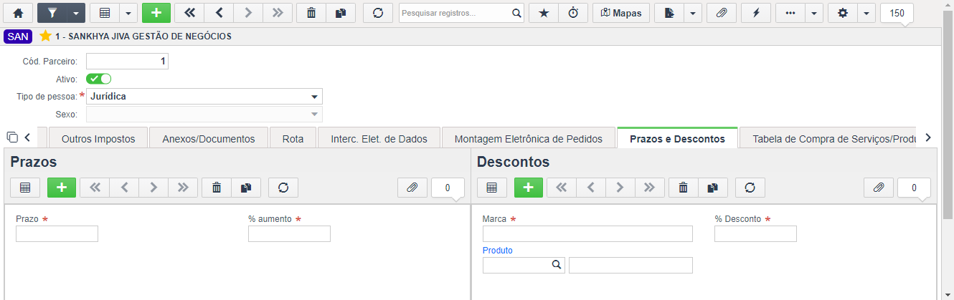This screenshot has width=954, height=300.
Task: Delete the Descontos record
Action: 684,188
